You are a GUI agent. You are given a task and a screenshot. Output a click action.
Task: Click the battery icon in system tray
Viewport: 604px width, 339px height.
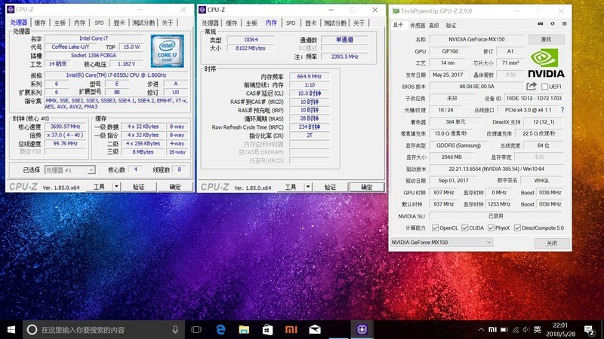click(504, 329)
